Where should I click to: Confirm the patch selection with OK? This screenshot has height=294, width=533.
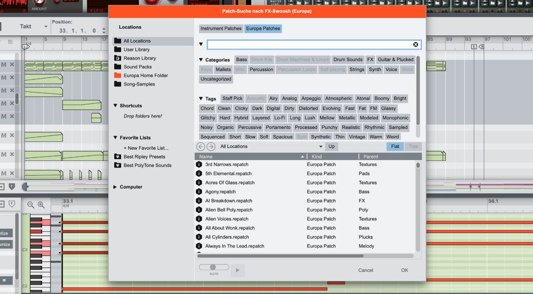coord(404,270)
